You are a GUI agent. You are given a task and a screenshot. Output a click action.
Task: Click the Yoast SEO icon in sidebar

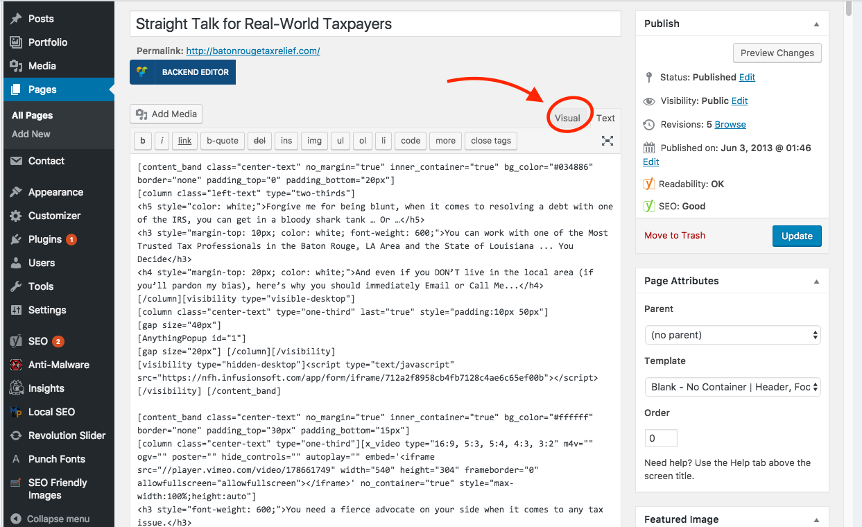[15, 341]
